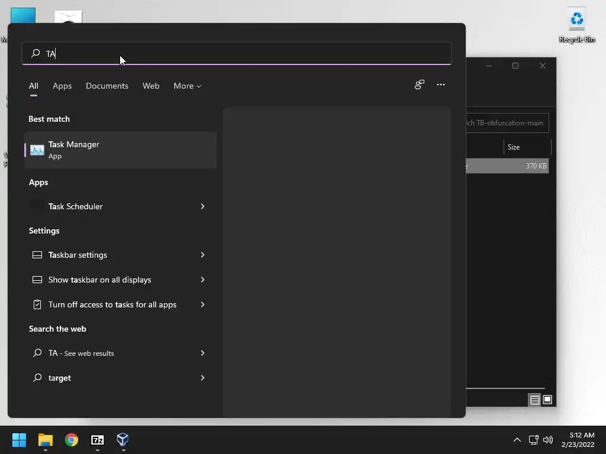Open the search feedback people icon
This screenshot has height=454, width=606.
(x=420, y=85)
